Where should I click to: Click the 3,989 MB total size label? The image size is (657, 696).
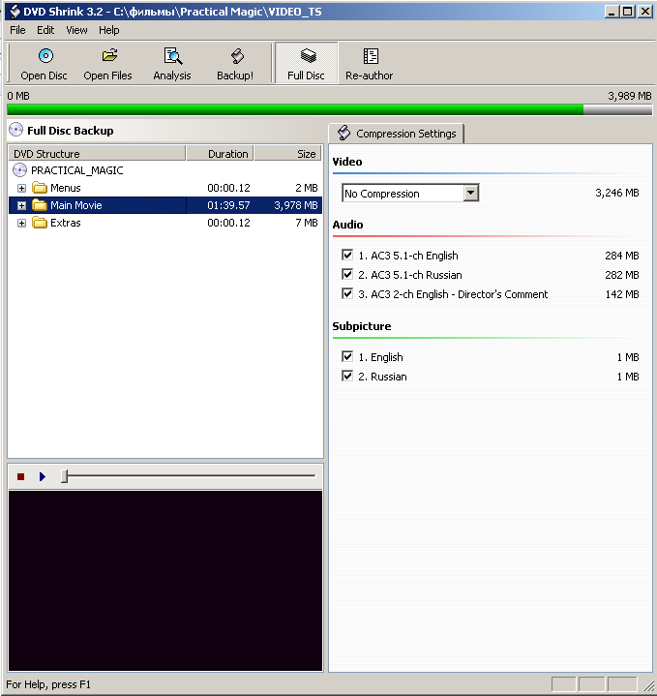(x=630, y=96)
